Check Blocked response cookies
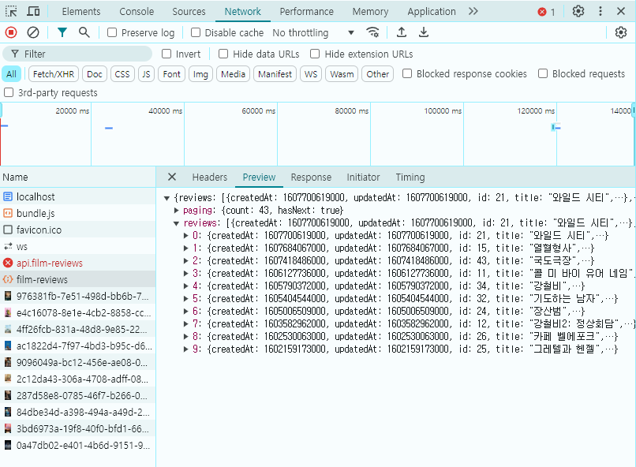Image resolution: width=636 pixels, height=467 pixels. pyautogui.click(x=407, y=73)
